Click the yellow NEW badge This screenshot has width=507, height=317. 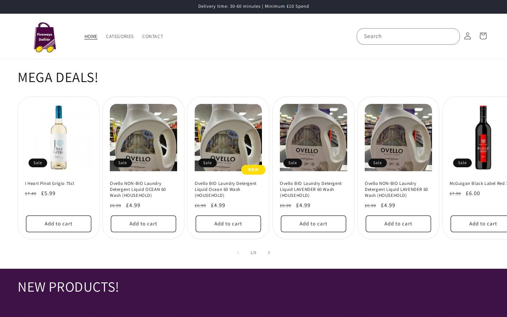[x=253, y=170]
